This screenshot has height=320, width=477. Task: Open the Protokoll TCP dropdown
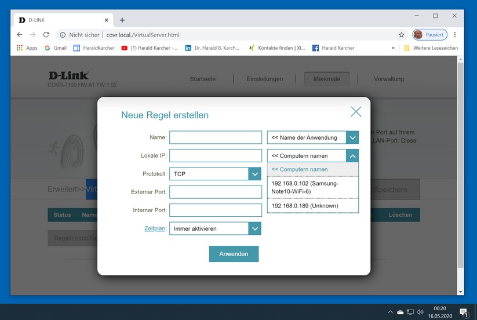215,174
